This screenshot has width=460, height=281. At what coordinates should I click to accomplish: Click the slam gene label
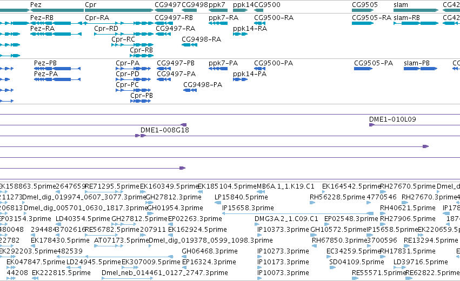(x=401, y=5)
